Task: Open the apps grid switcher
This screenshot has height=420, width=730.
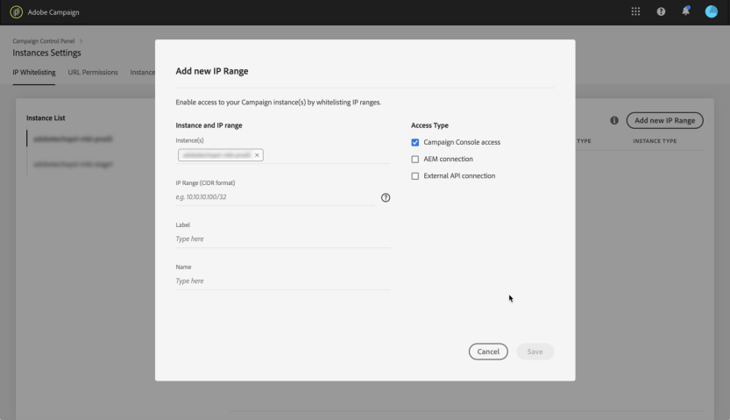Action: coord(635,11)
